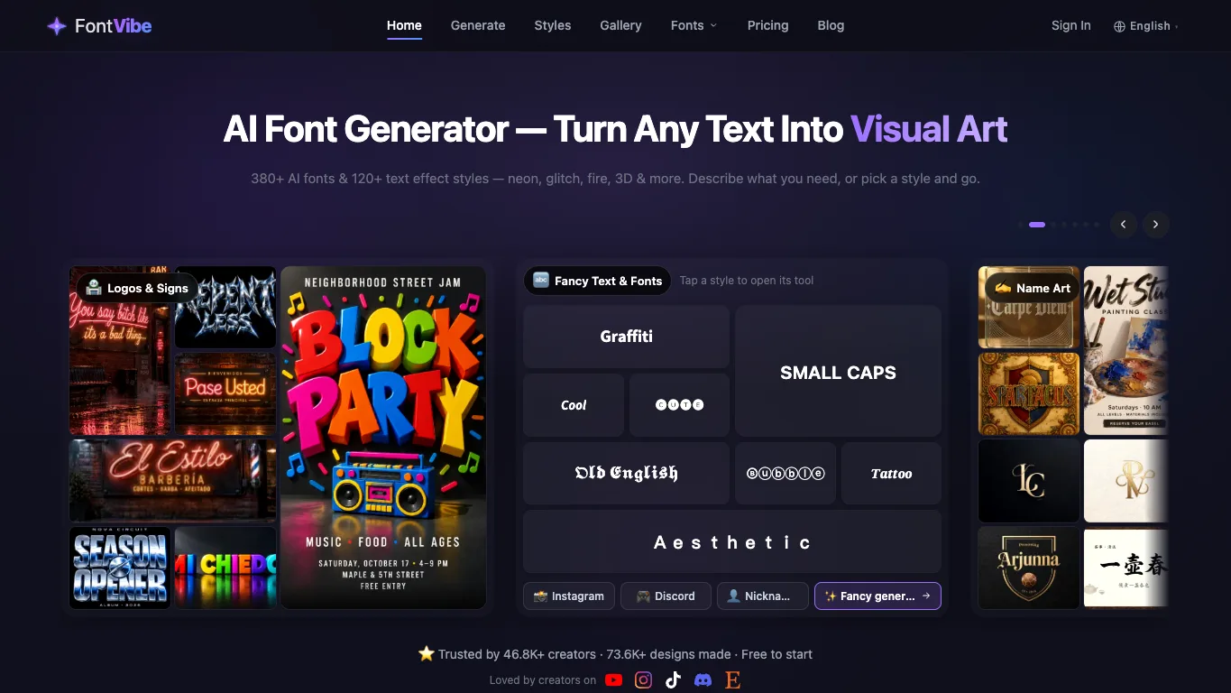
Task: Open the Pase Usted neon sign thumbnail
Action: coord(225,393)
